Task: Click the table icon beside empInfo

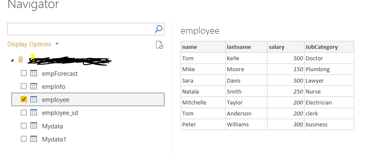Action: (34, 86)
